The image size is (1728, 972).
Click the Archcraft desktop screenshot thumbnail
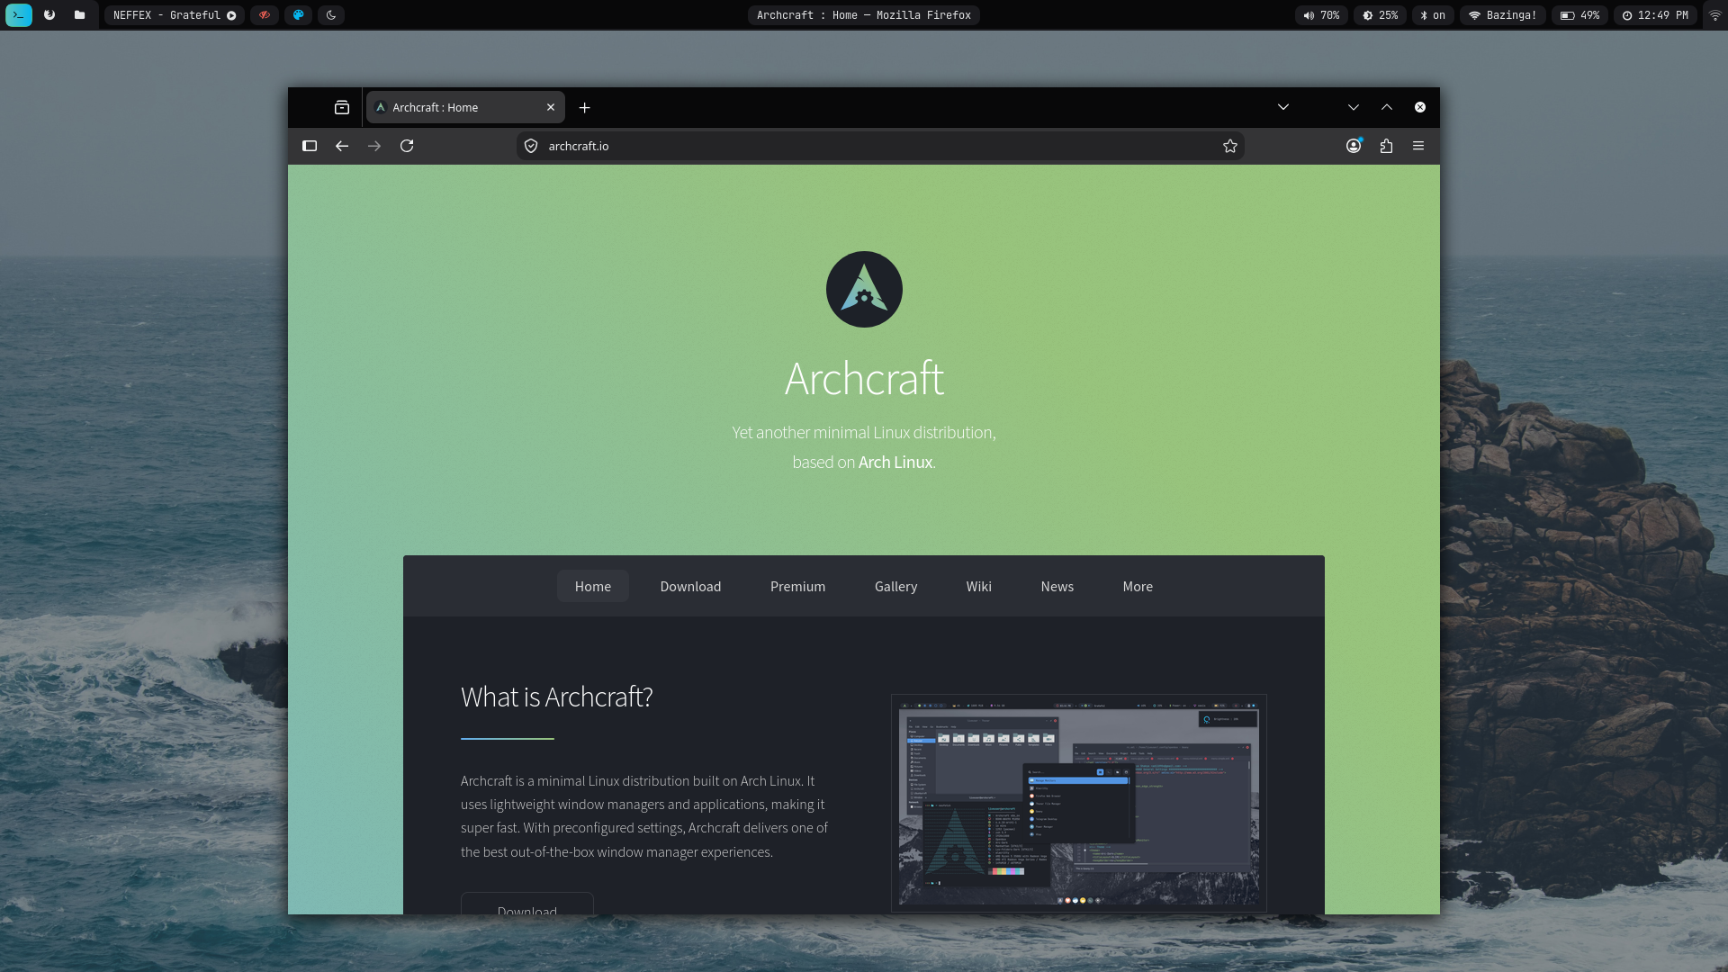pyautogui.click(x=1078, y=804)
